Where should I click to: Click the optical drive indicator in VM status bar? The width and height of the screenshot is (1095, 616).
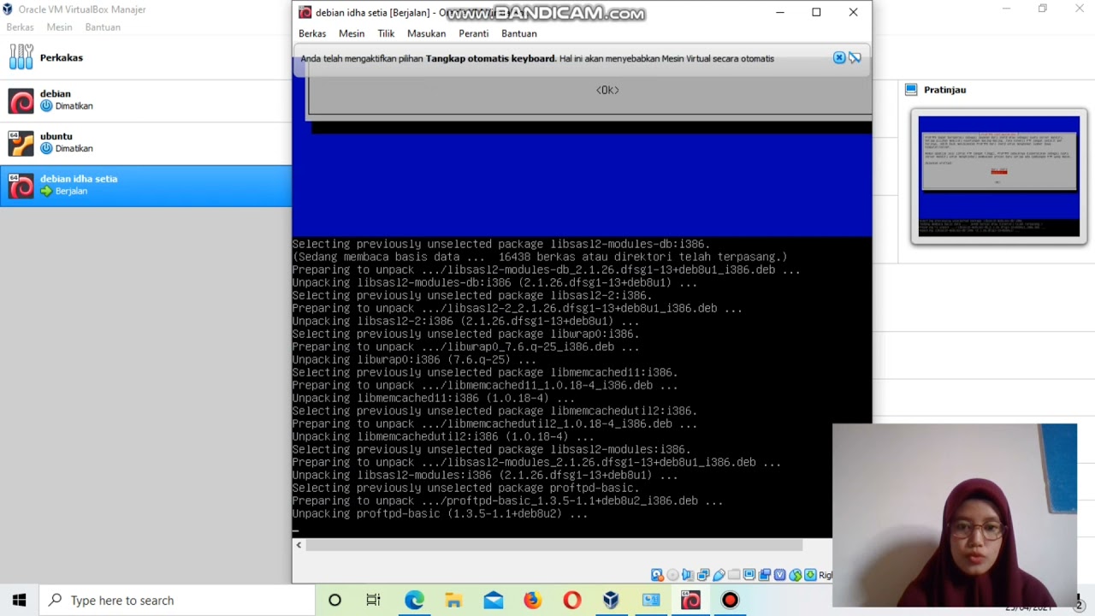(672, 575)
